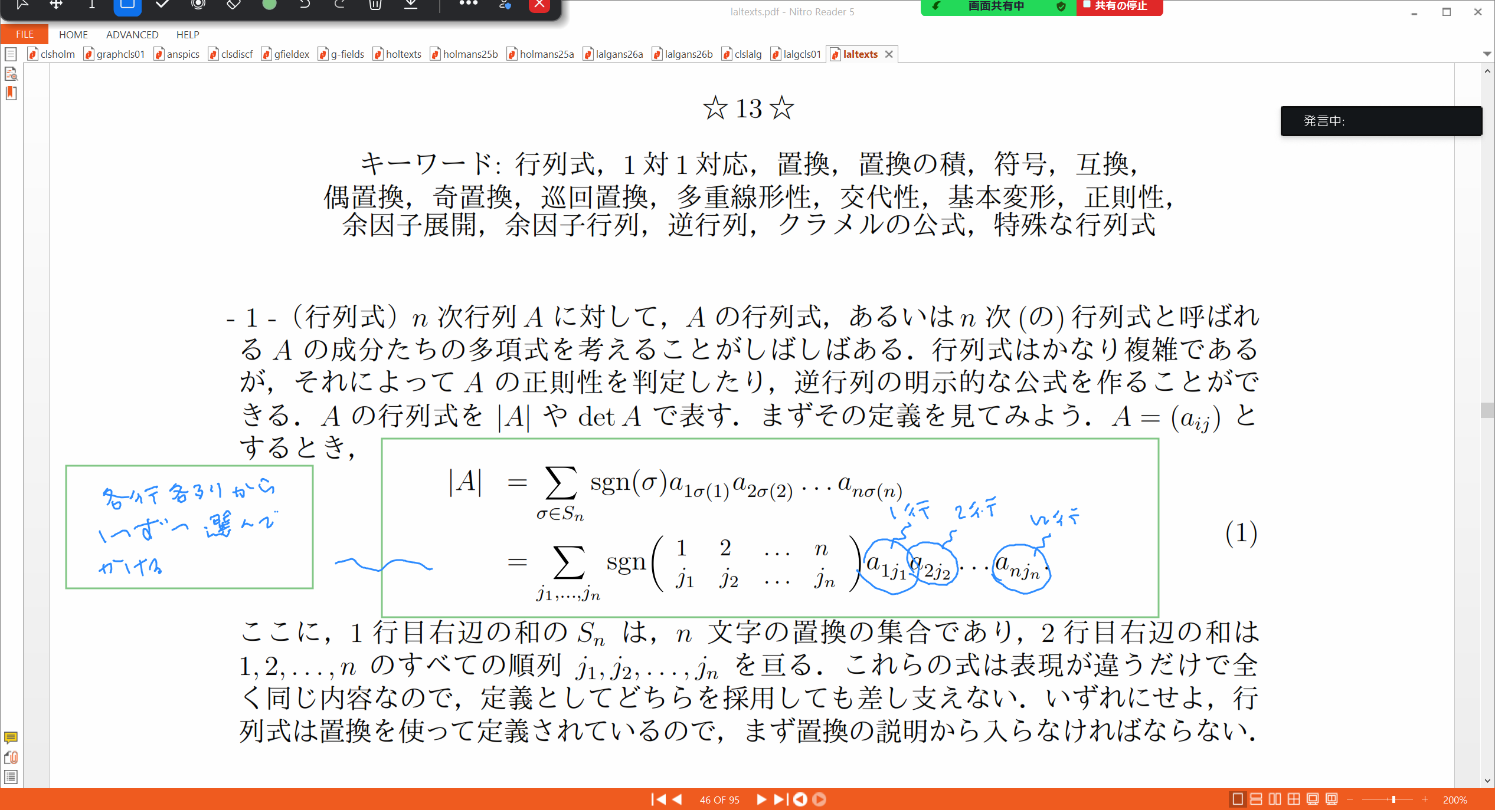Open the Bookmarks panel in sidebar

tap(11, 93)
